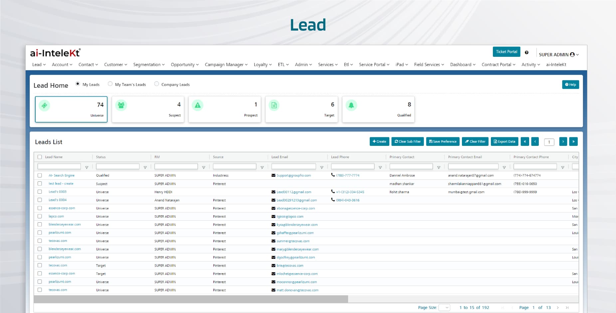Expand the SUPER ADMIN user dropdown
Screen dimensions: 616x313
point(559,54)
